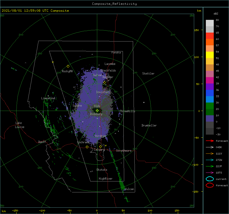Click the yellow 54 dBZ legend swatch
The width and height of the screenshot is (229, 214).
(210, 55)
